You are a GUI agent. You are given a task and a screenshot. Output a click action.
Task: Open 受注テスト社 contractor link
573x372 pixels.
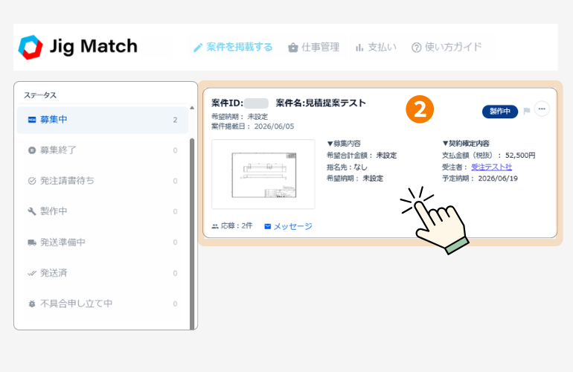[x=491, y=167]
